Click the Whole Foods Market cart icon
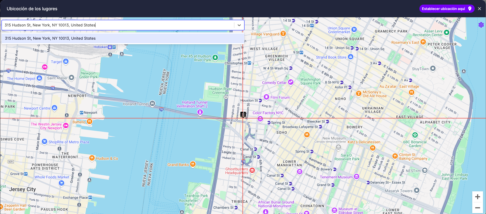 coord(61,183)
